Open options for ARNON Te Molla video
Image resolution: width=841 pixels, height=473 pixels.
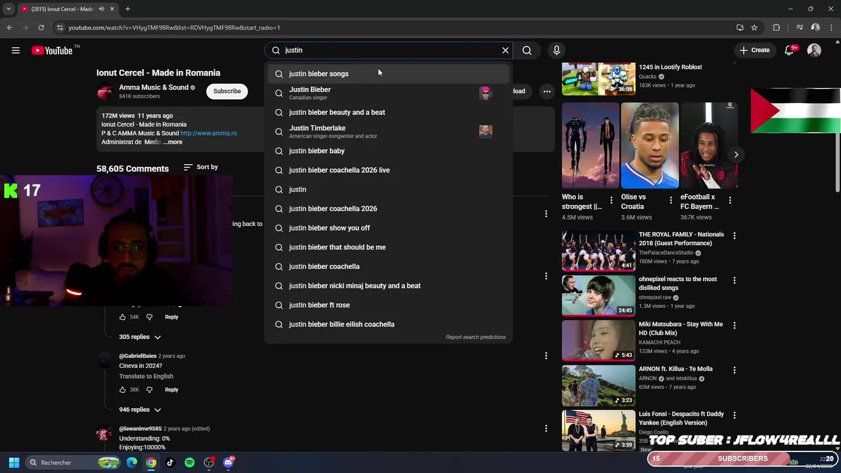click(735, 370)
